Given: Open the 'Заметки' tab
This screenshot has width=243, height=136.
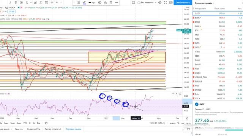Looking at the screenshot, I should (x=19, y=129).
